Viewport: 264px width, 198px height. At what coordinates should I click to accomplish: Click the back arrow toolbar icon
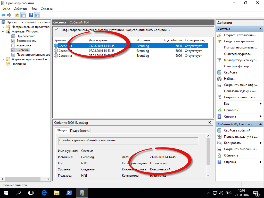coord(3,15)
